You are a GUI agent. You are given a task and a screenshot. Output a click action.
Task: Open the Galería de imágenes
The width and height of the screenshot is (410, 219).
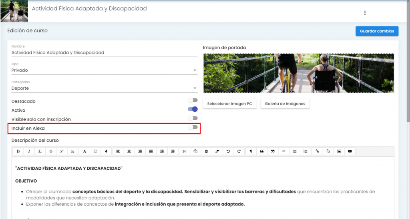[x=285, y=104]
